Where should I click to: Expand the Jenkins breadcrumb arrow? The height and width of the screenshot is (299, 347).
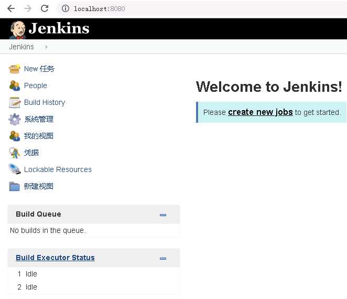[46, 47]
